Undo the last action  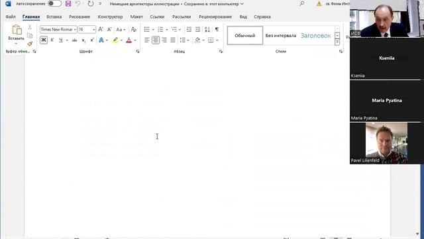[x=78, y=4]
